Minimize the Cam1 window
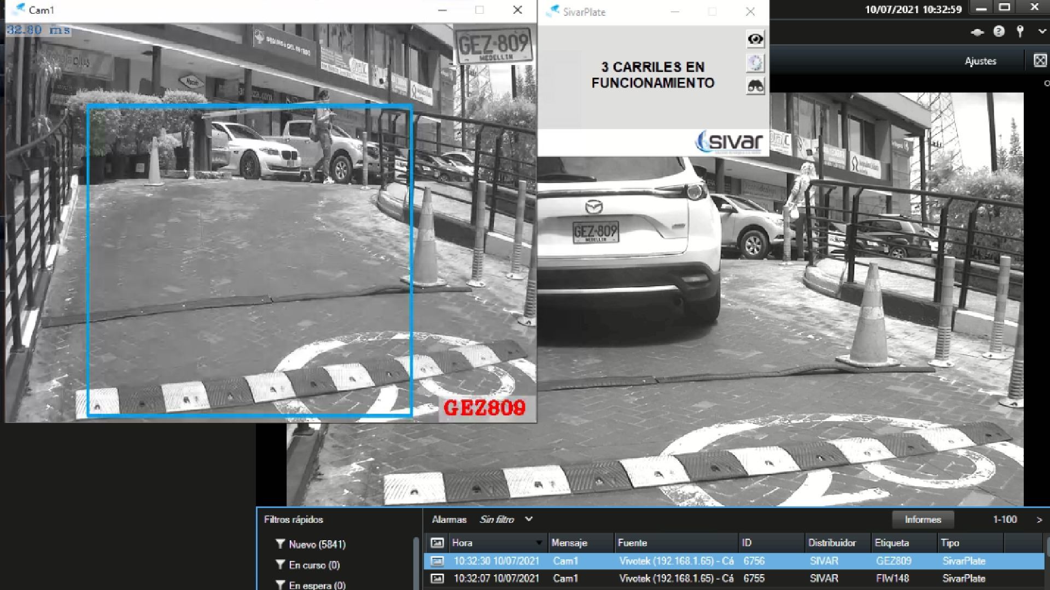 pyautogui.click(x=442, y=10)
